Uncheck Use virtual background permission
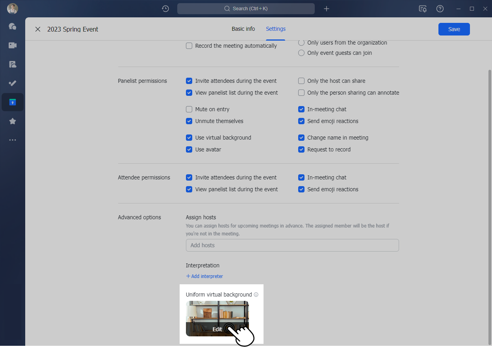492x347 pixels. tap(189, 138)
